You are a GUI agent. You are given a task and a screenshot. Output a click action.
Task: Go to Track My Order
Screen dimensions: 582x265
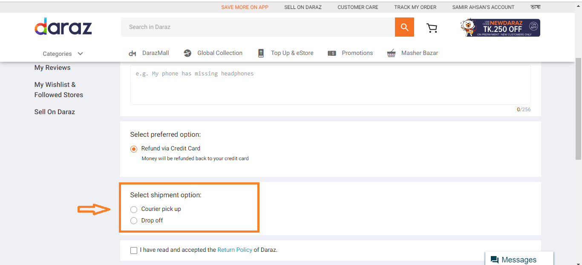coord(415,7)
